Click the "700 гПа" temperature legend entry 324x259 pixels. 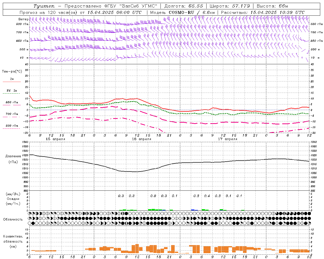(x=12, y=114)
